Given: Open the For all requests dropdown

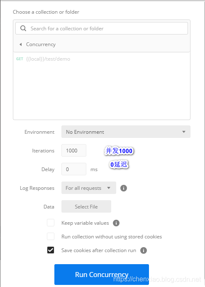Looking at the screenshot, I should pos(89,188).
